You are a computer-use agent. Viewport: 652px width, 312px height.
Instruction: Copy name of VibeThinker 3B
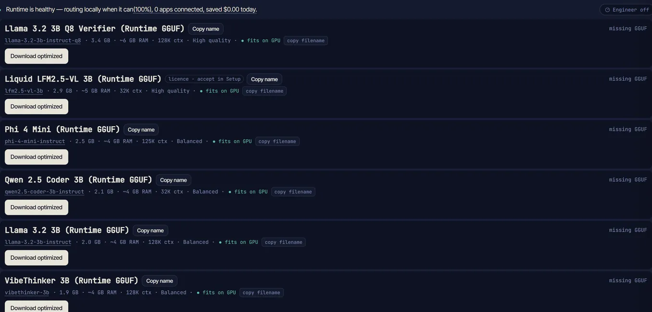point(160,281)
